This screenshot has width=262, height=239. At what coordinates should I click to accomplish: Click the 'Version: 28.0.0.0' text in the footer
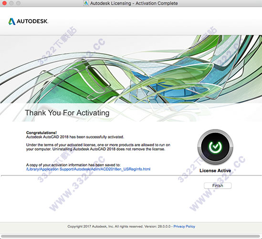(157, 227)
